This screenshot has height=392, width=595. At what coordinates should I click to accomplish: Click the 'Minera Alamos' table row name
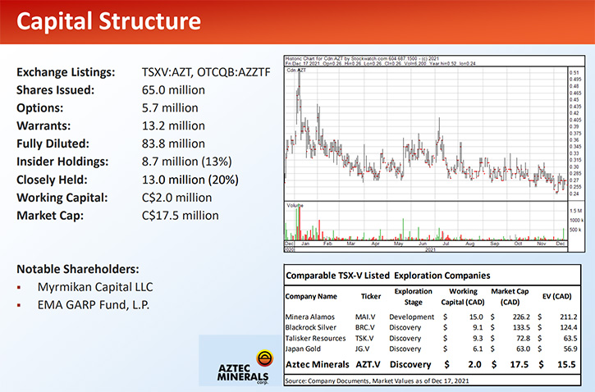pos(310,317)
